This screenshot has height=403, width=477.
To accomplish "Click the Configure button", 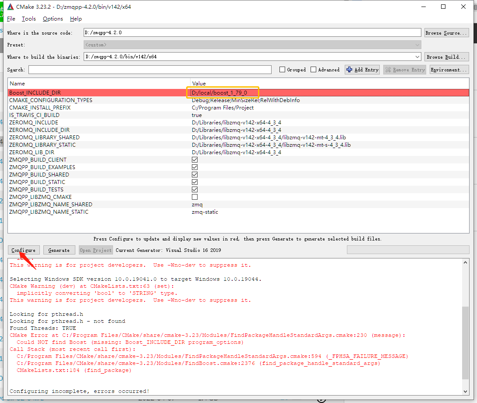I will pyautogui.click(x=23, y=250).
